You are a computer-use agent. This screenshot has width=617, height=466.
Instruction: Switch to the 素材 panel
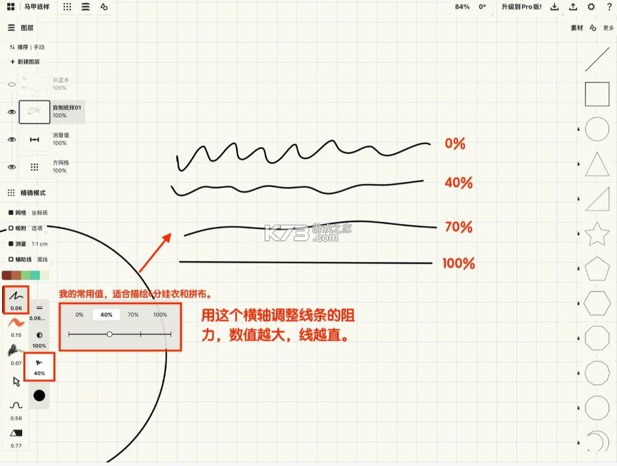(576, 27)
